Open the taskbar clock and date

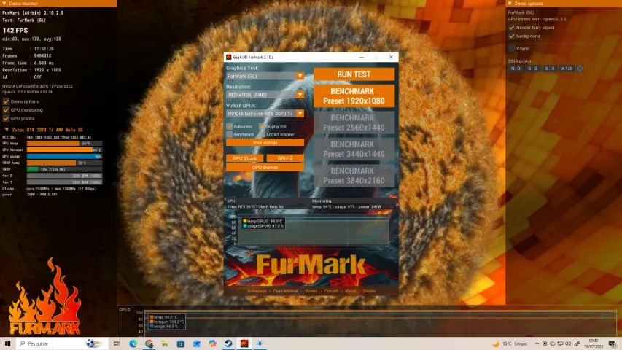tap(594, 343)
